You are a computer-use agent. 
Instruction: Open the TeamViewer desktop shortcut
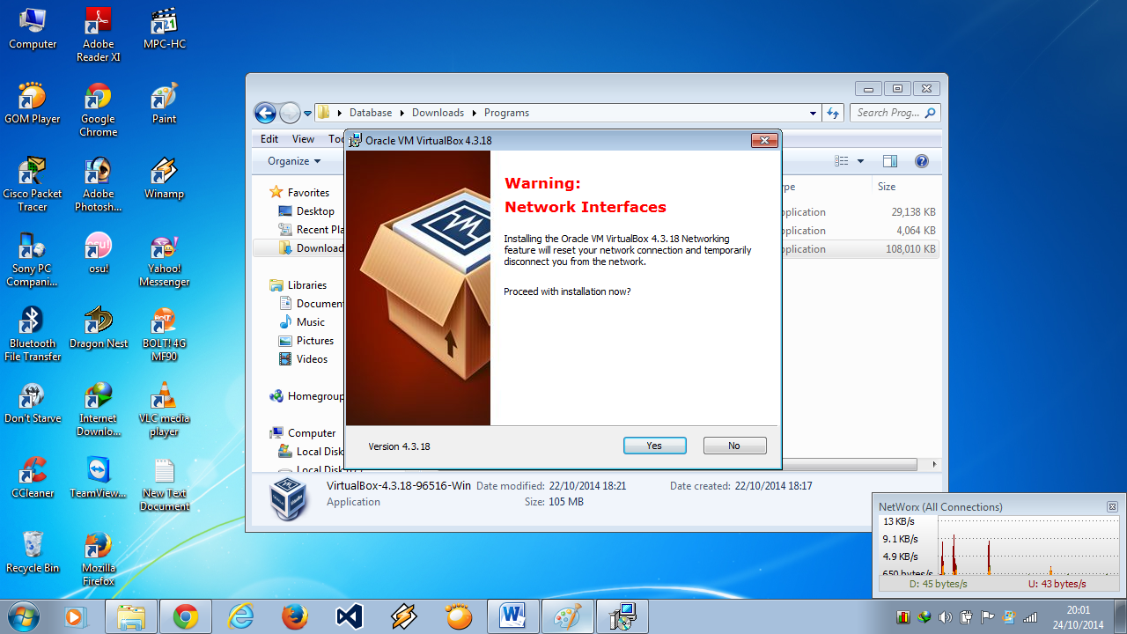click(x=99, y=477)
